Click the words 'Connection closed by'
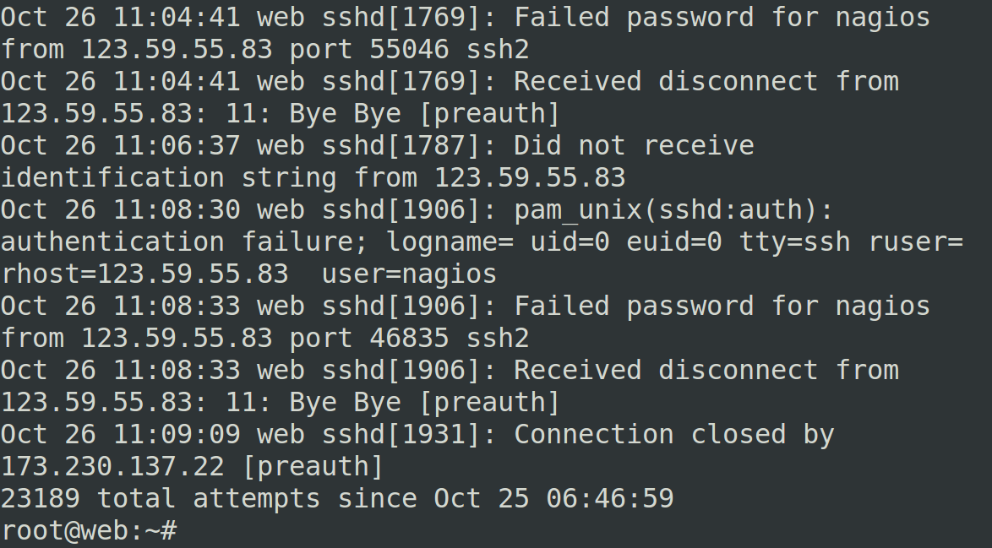 (673, 435)
